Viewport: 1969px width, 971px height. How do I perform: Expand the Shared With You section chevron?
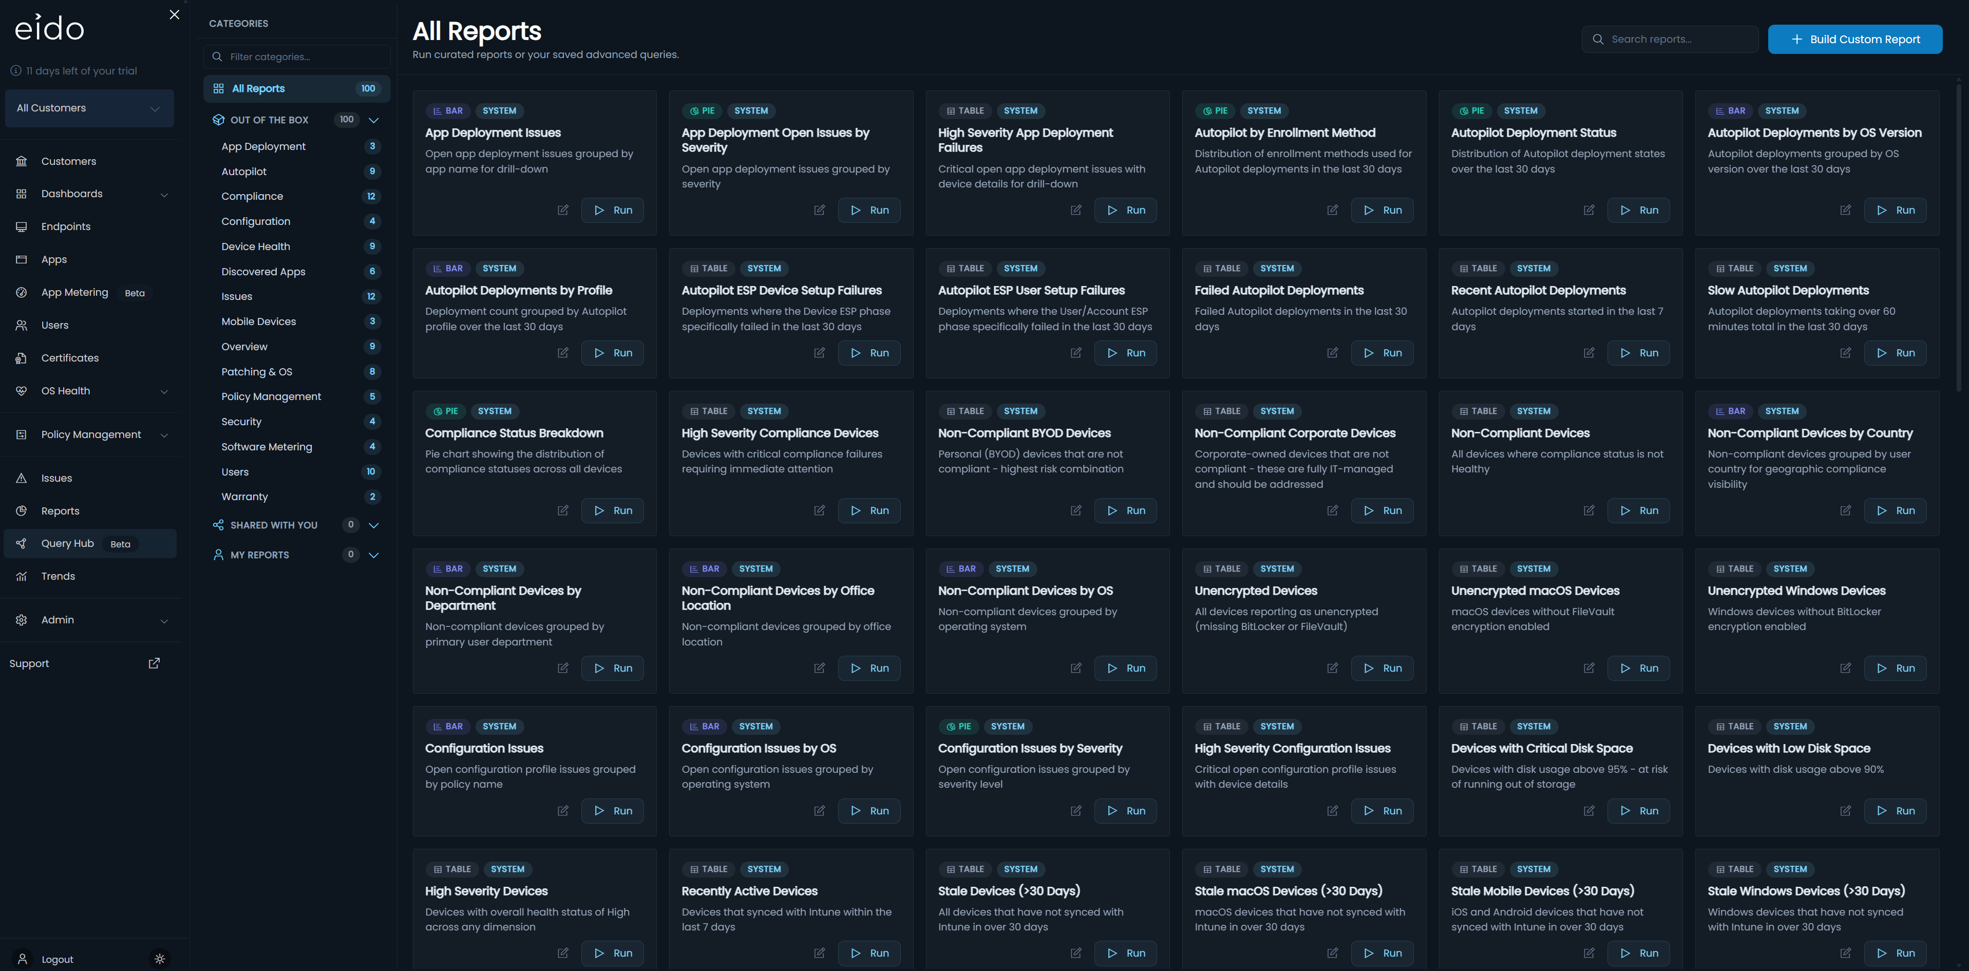pos(374,526)
